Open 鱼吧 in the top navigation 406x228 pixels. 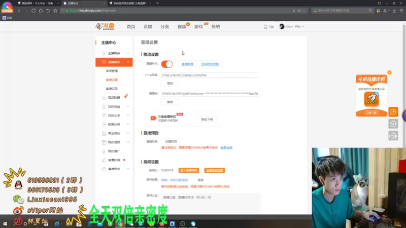(x=216, y=27)
